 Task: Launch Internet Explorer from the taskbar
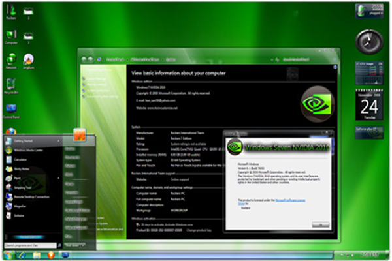point(22,255)
